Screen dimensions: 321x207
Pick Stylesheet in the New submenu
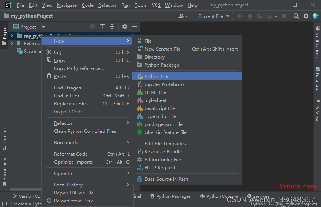pyautogui.click(x=187, y=100)
